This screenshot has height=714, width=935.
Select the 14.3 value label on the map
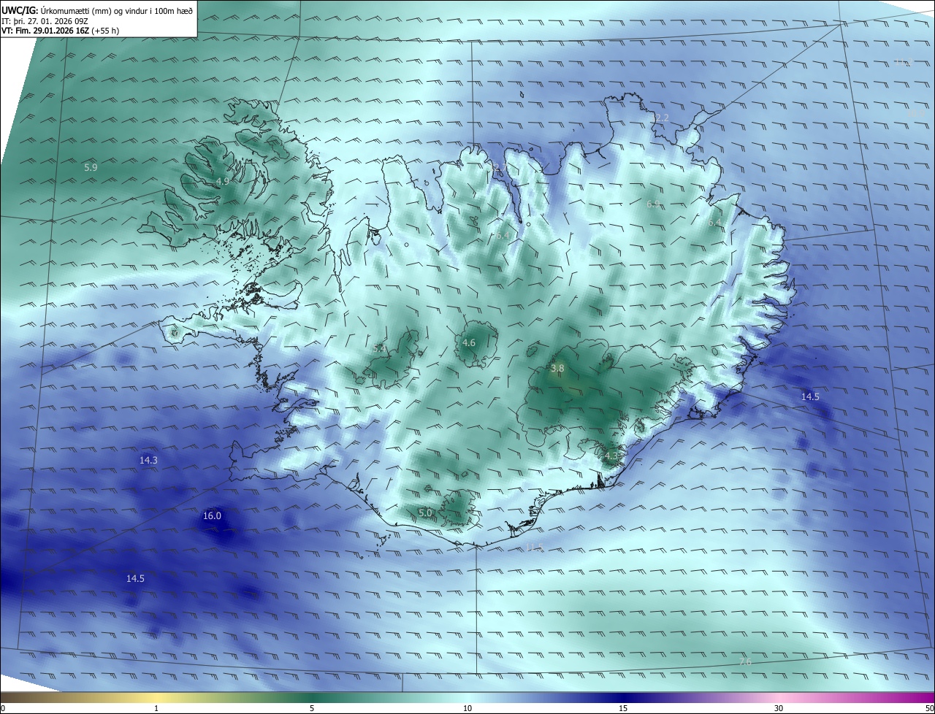(148, 461)
